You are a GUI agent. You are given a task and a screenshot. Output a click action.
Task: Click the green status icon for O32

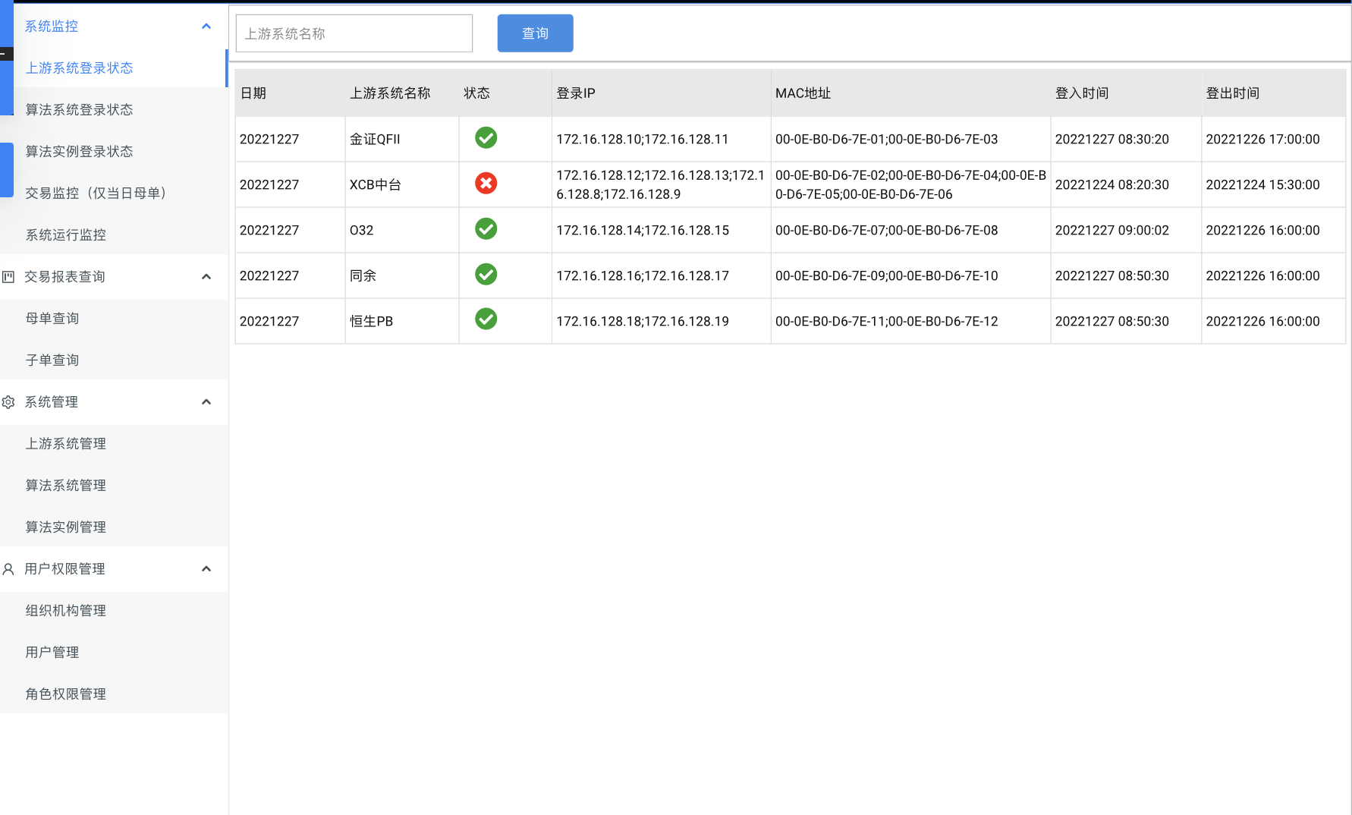486,229
